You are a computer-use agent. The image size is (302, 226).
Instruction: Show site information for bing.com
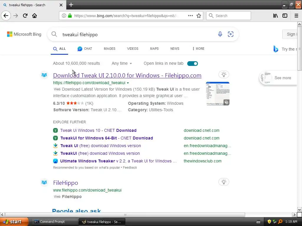64,16
